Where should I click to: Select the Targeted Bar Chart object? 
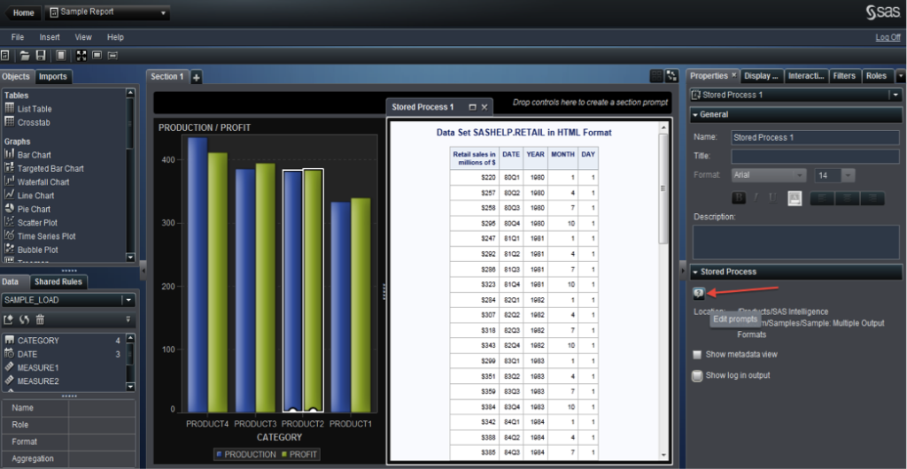tap(44, 169)
